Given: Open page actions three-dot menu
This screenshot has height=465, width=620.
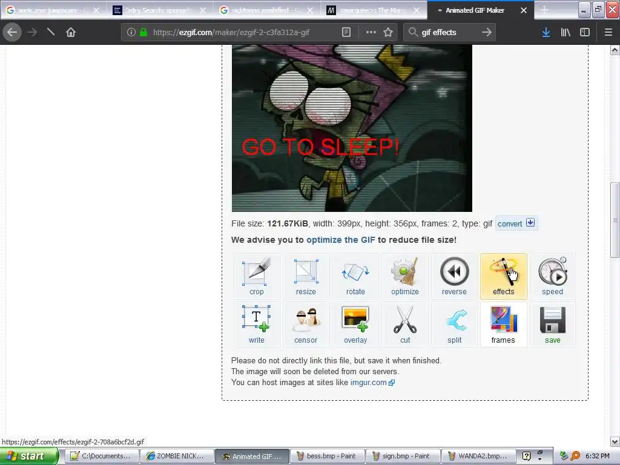Looking at the screenshot, I should coord(371,32).
